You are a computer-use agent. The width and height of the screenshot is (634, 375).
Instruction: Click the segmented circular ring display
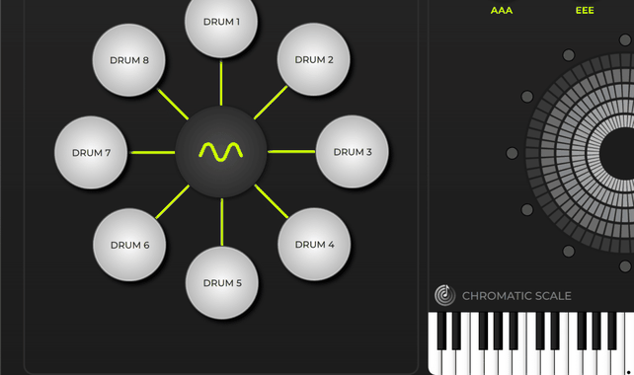click(x=580, y=153)
